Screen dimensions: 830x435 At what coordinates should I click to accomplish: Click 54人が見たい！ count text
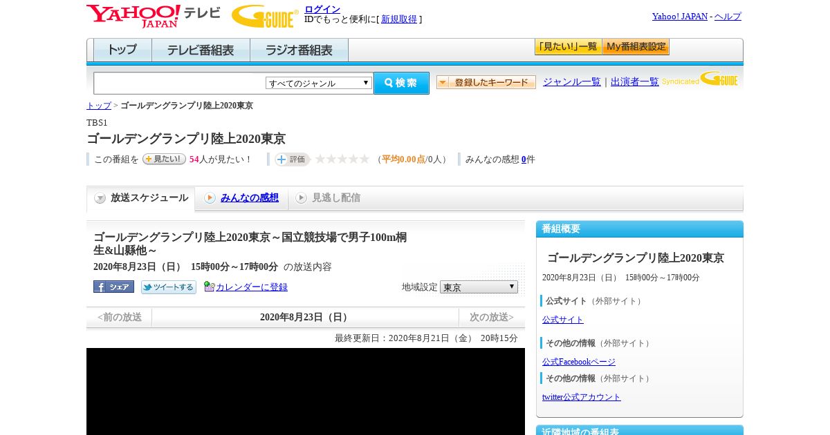(221, 159)
